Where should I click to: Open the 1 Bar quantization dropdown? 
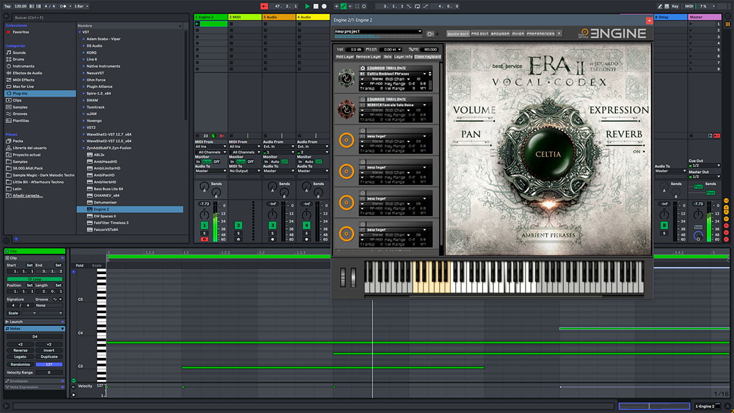pyautogui.click(x=81, y=6)
